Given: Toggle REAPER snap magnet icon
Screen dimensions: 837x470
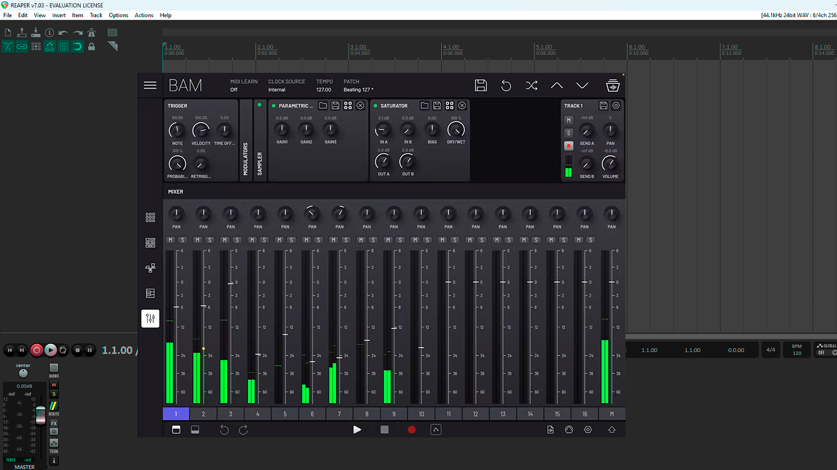Looking at the screenshot, I should pos(77,47).
